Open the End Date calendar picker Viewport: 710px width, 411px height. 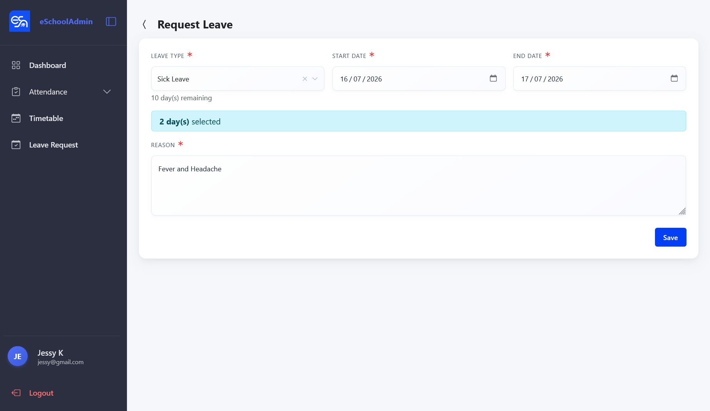click(x=674, y=78)
